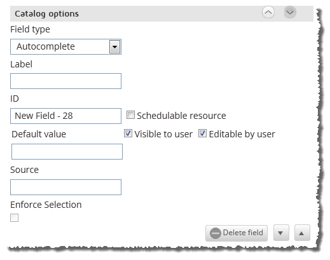
Task: Select the Autocomplete combo box text
Action: pyautogui.click(x=46, y=46)
